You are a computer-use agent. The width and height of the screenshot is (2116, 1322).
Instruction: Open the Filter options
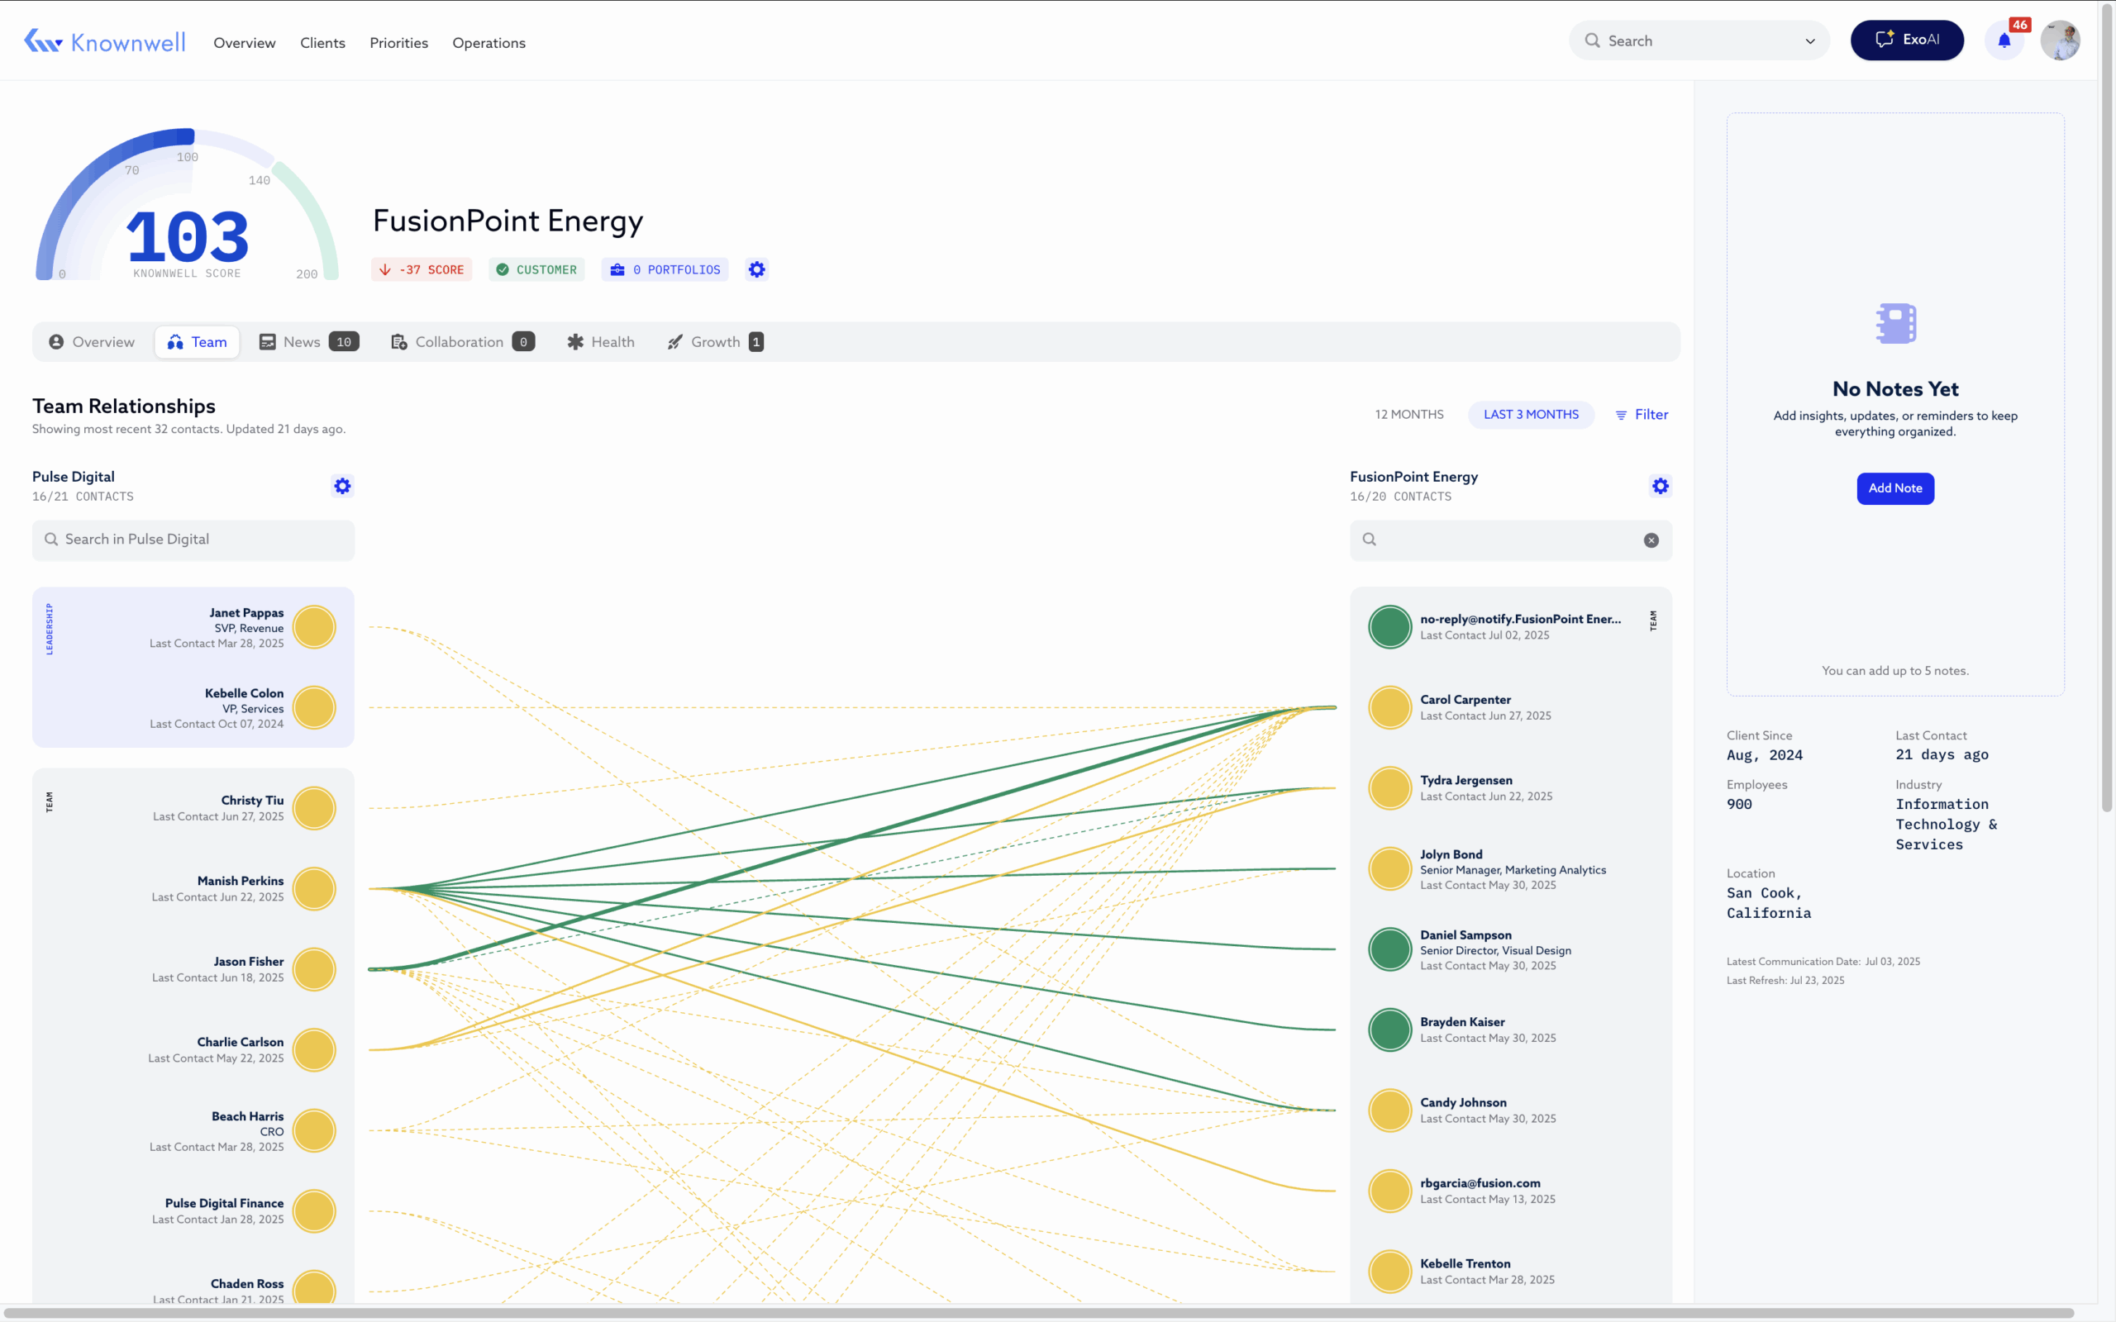[1642, 415]
